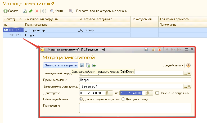
Task: Click the Создать button in list toolbar
Action: [x=11, y=11]
